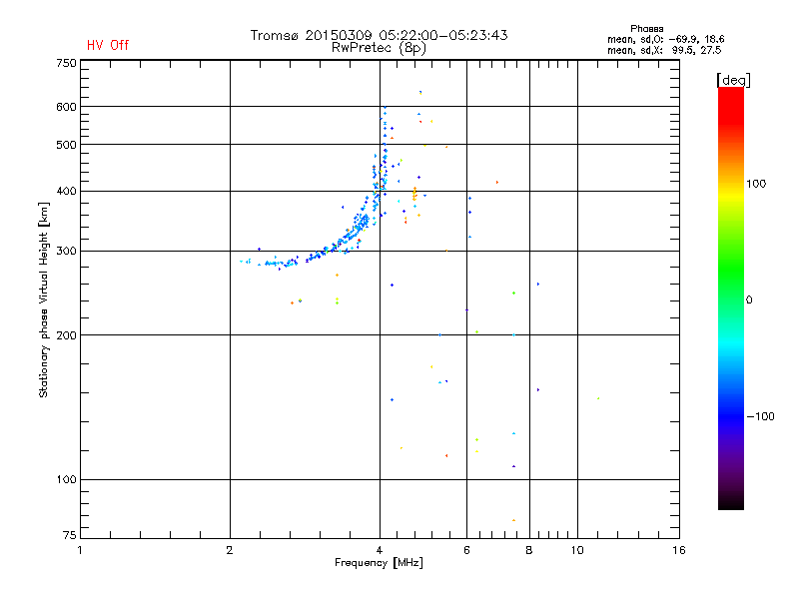Click the y-axis tick label '75'
This screenshot has width=799, height=599.
70,535
